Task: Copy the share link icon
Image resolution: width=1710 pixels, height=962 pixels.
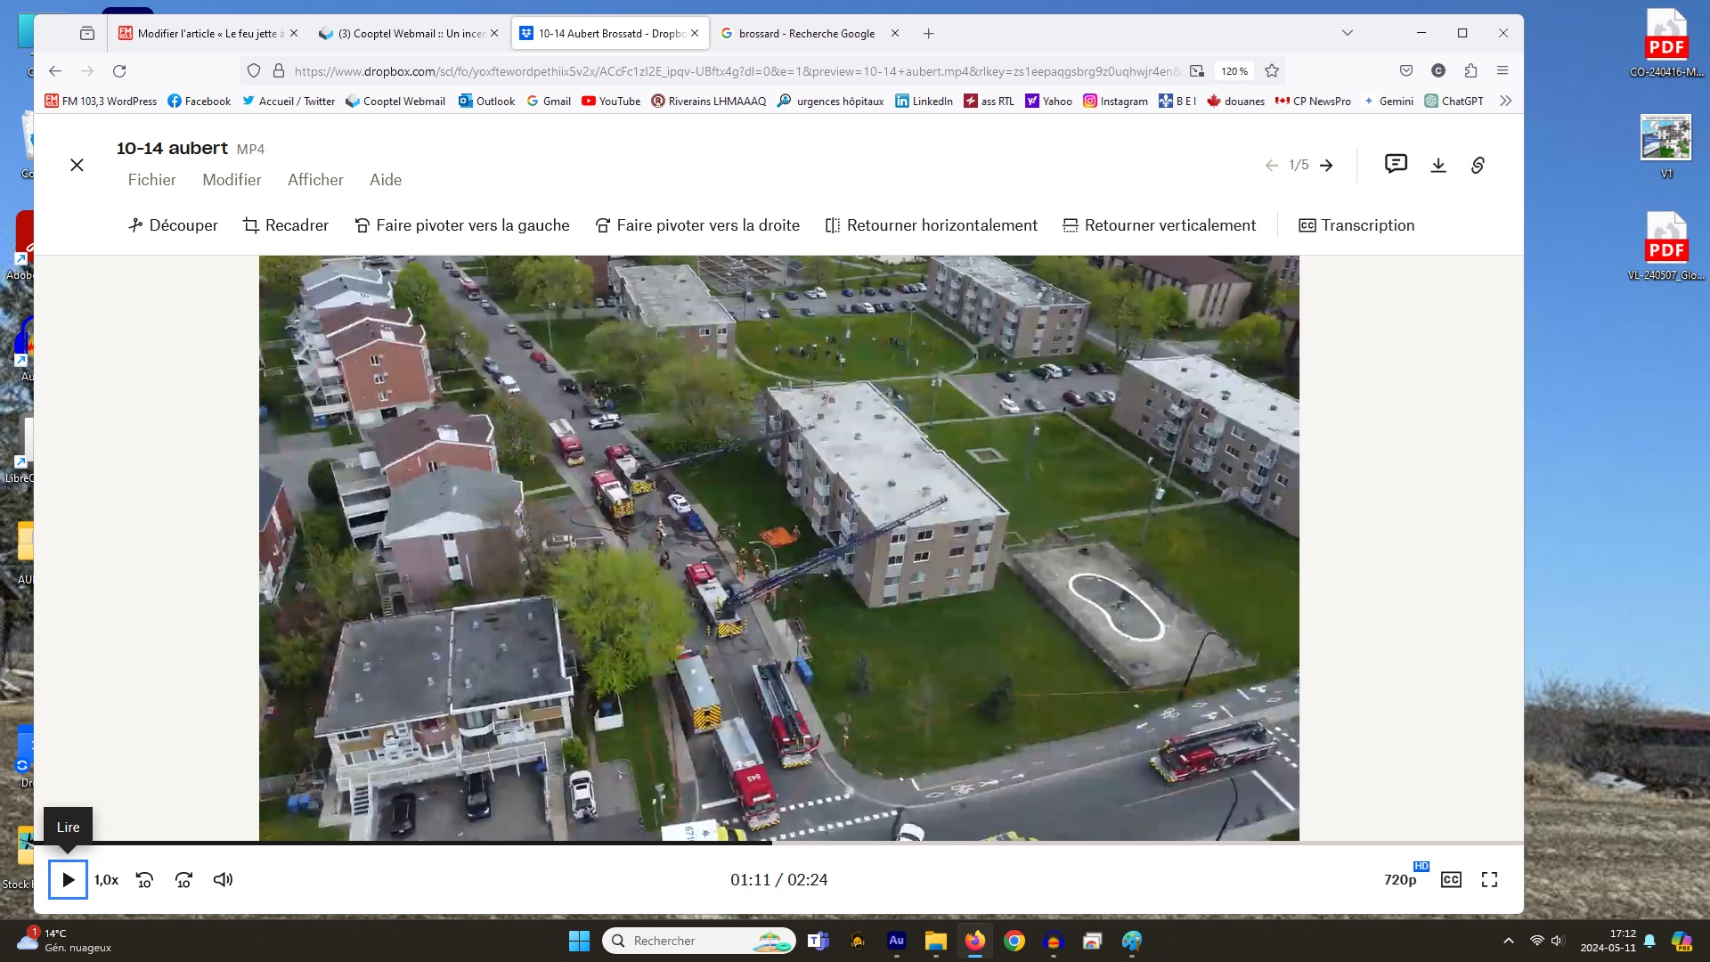Action: (x=1478, y=165)
